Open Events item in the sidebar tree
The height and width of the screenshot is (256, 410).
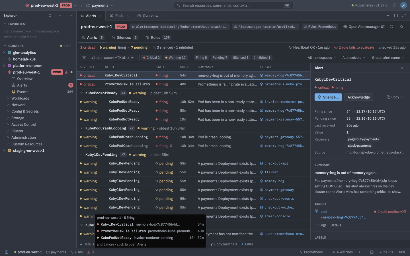(x=22, y=92)
